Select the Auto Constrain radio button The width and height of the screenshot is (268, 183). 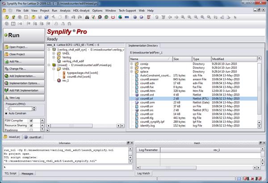[6, 114]
